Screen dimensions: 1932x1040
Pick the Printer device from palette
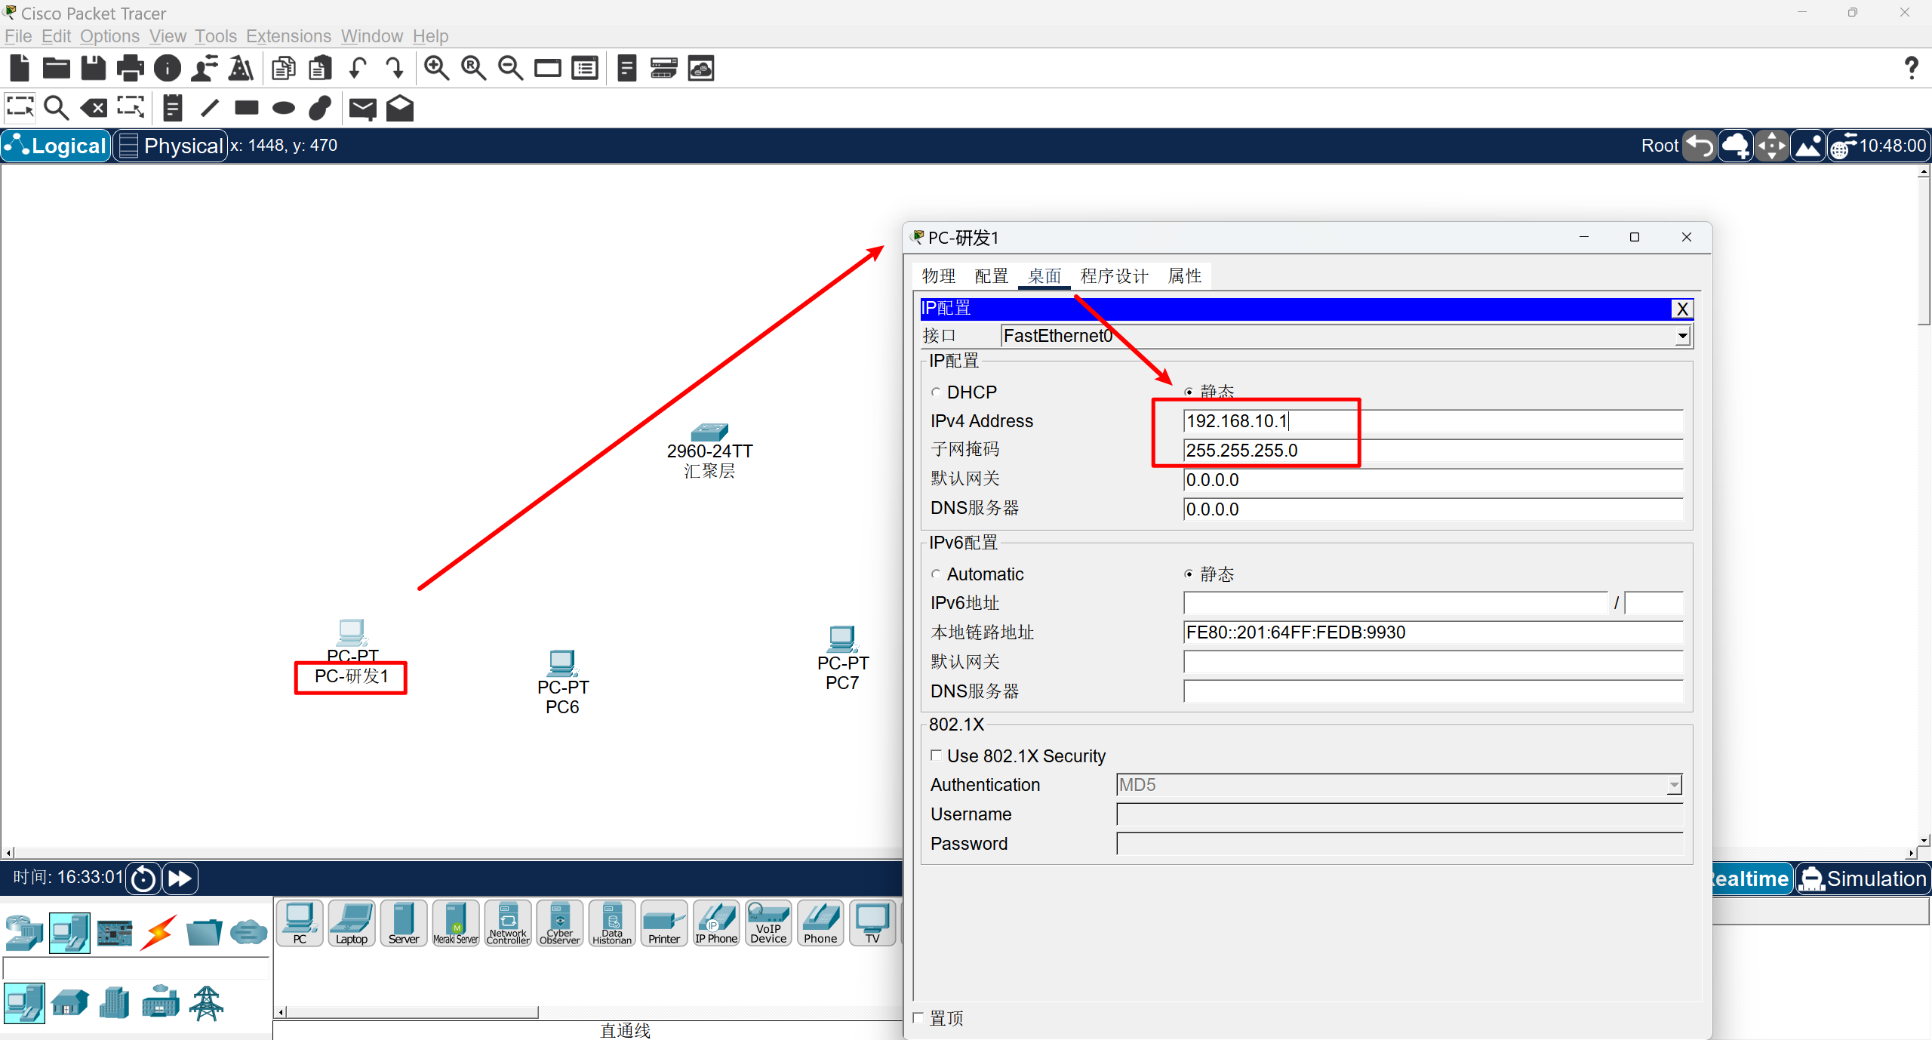coord(664,922)
